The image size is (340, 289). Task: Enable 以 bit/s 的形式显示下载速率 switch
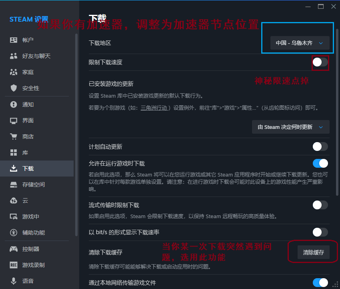[x=320, y=232]
